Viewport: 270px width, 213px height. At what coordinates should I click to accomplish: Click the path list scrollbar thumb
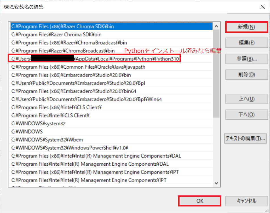216,73
